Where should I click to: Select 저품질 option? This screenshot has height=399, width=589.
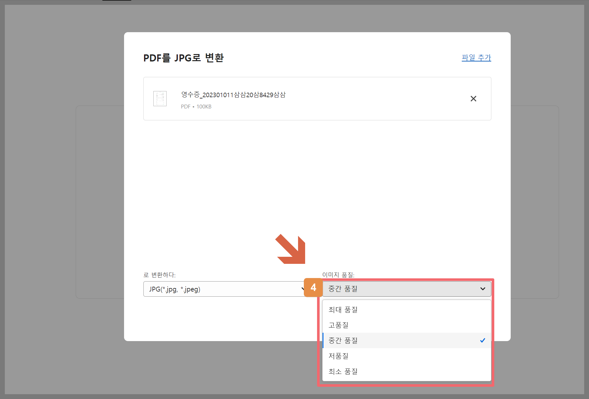407,356
